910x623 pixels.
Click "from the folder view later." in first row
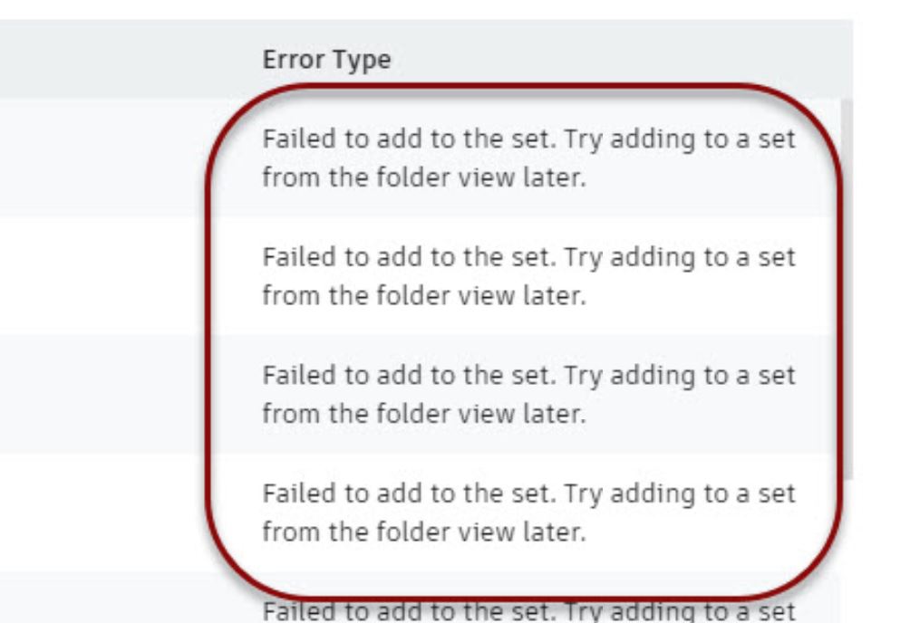click(424, 177)
